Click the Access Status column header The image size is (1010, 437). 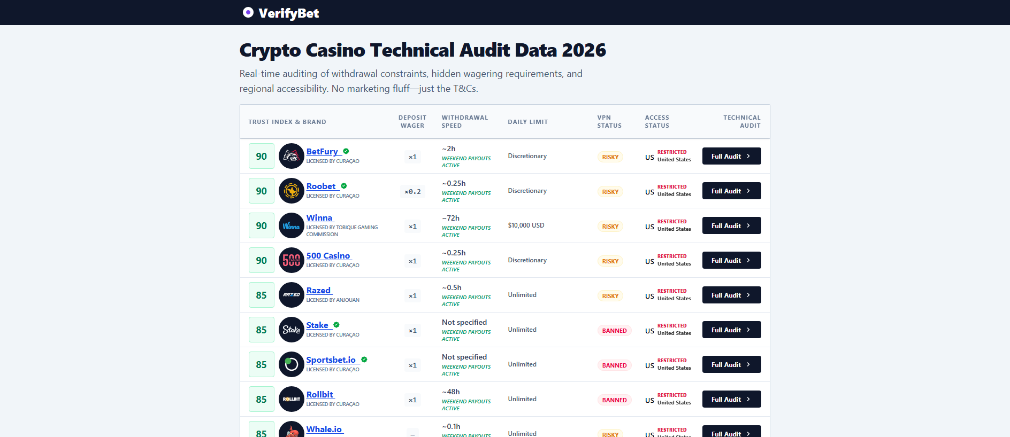(x=657, y=122)
